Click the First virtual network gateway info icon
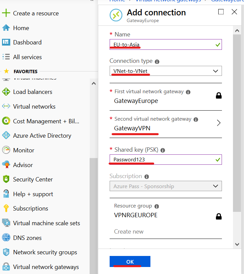 pyautogui.click(x=188, y=92)
